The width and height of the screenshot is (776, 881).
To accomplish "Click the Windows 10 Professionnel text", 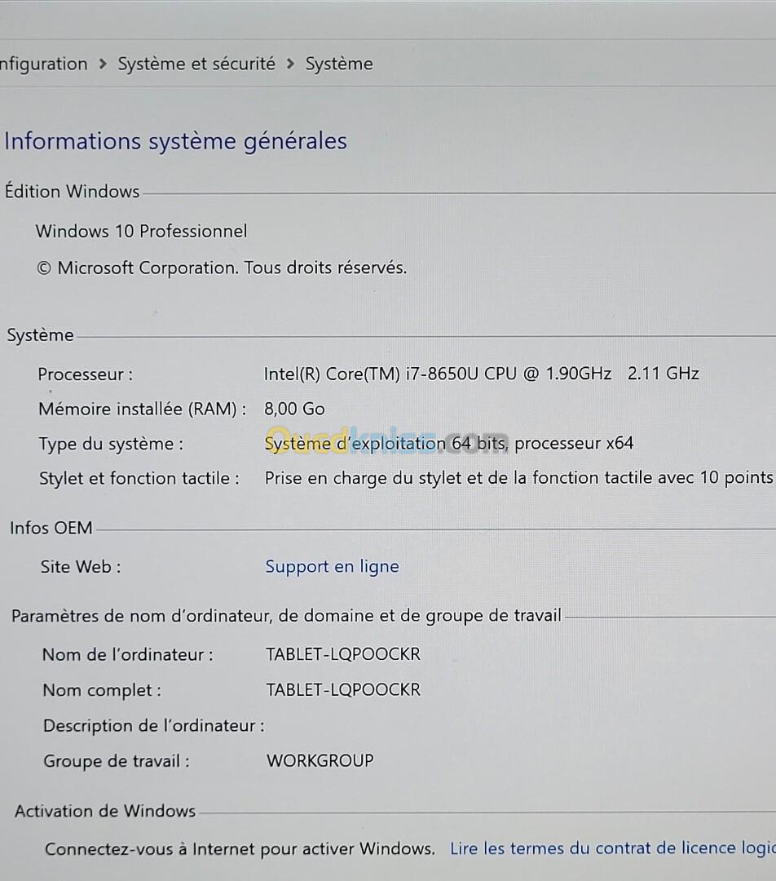I will [x=142, y=231].
